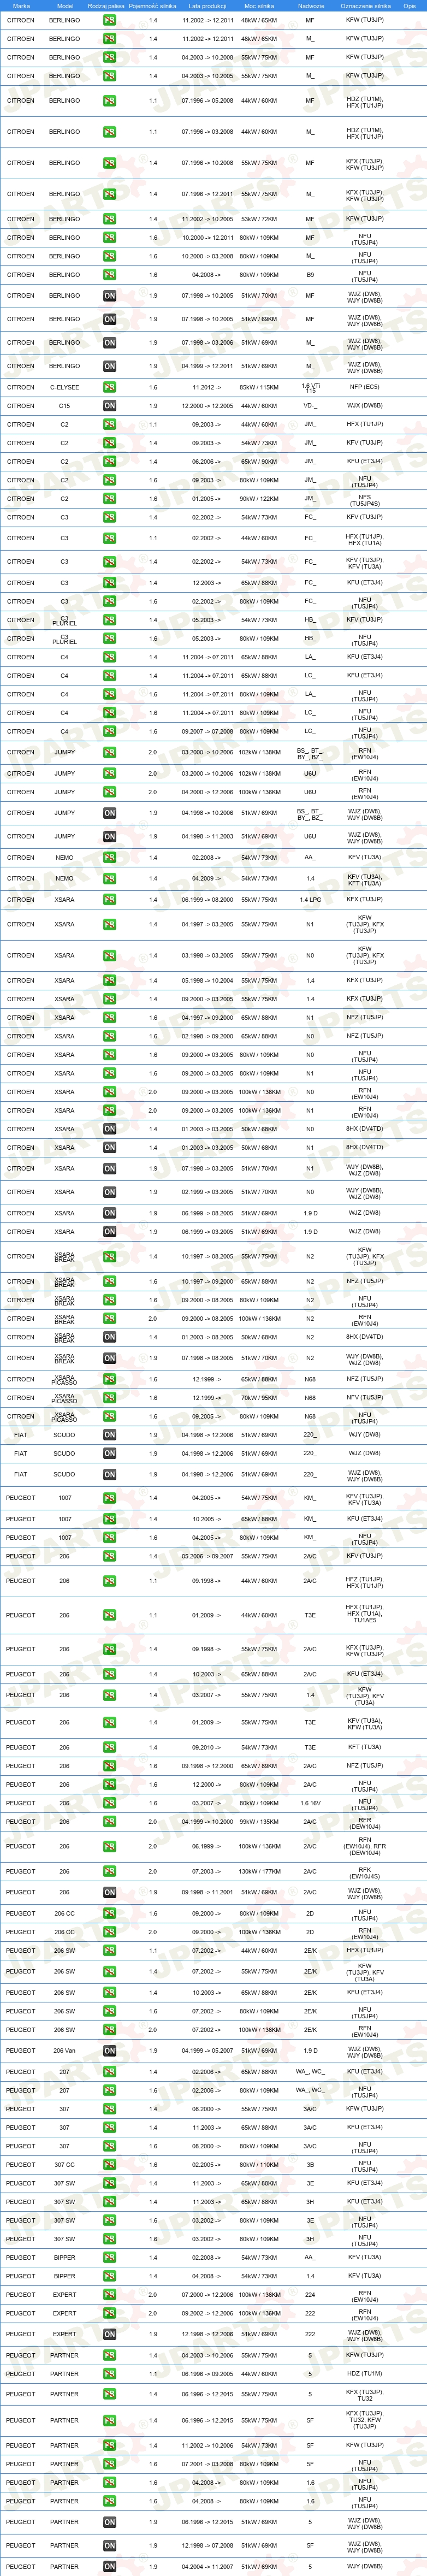Click the diesel ON icon in the BERLINGO 04.1999 row
Viewport: 427px width, 2576px height.
click(x=109, y=366)
